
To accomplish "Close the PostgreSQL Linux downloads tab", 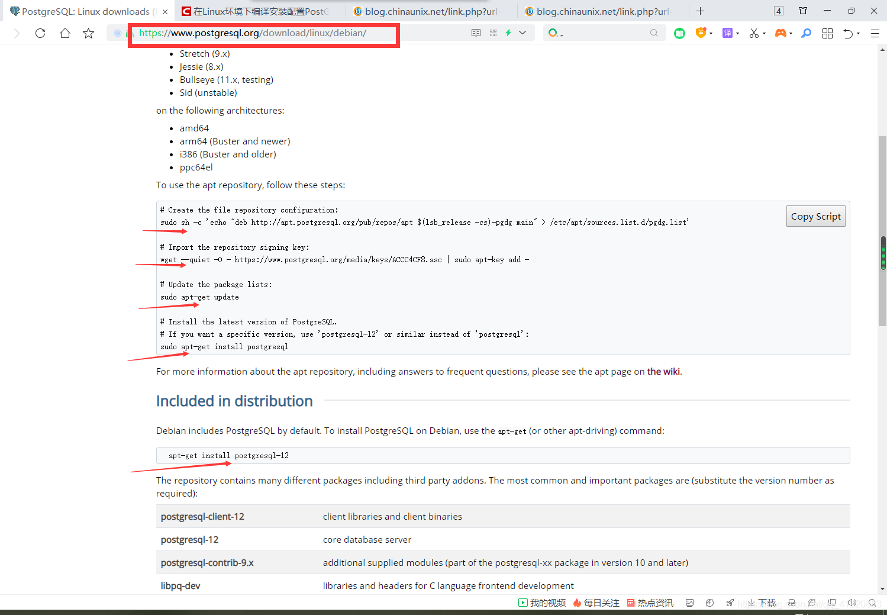I will (165, 11).
